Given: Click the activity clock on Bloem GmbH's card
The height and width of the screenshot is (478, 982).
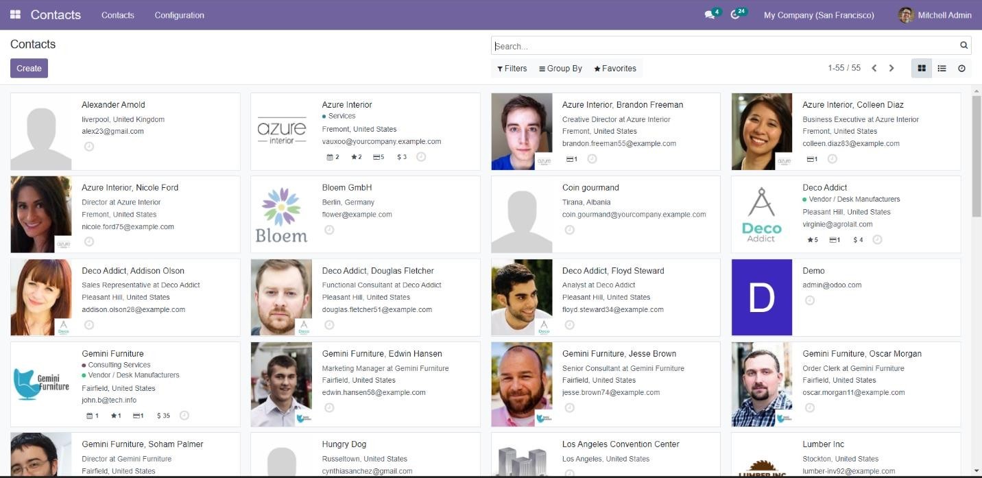Looking at the screenshot, I should coord(329,230).
